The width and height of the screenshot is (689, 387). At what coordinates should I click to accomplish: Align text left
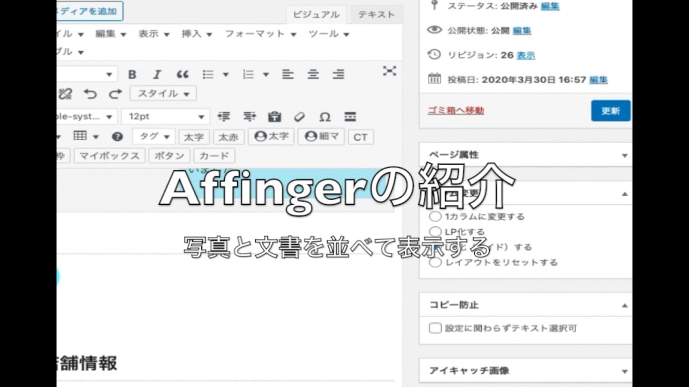(x=288, y=75)
